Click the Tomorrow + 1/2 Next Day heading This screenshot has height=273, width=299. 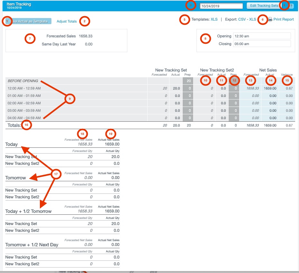[32, 245]
